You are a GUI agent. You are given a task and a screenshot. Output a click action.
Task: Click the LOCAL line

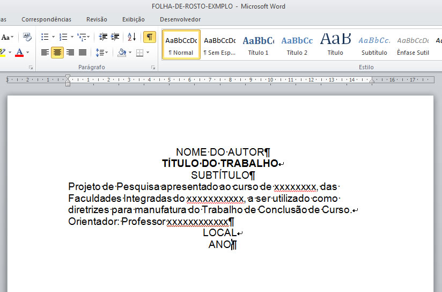click(223, 233)
